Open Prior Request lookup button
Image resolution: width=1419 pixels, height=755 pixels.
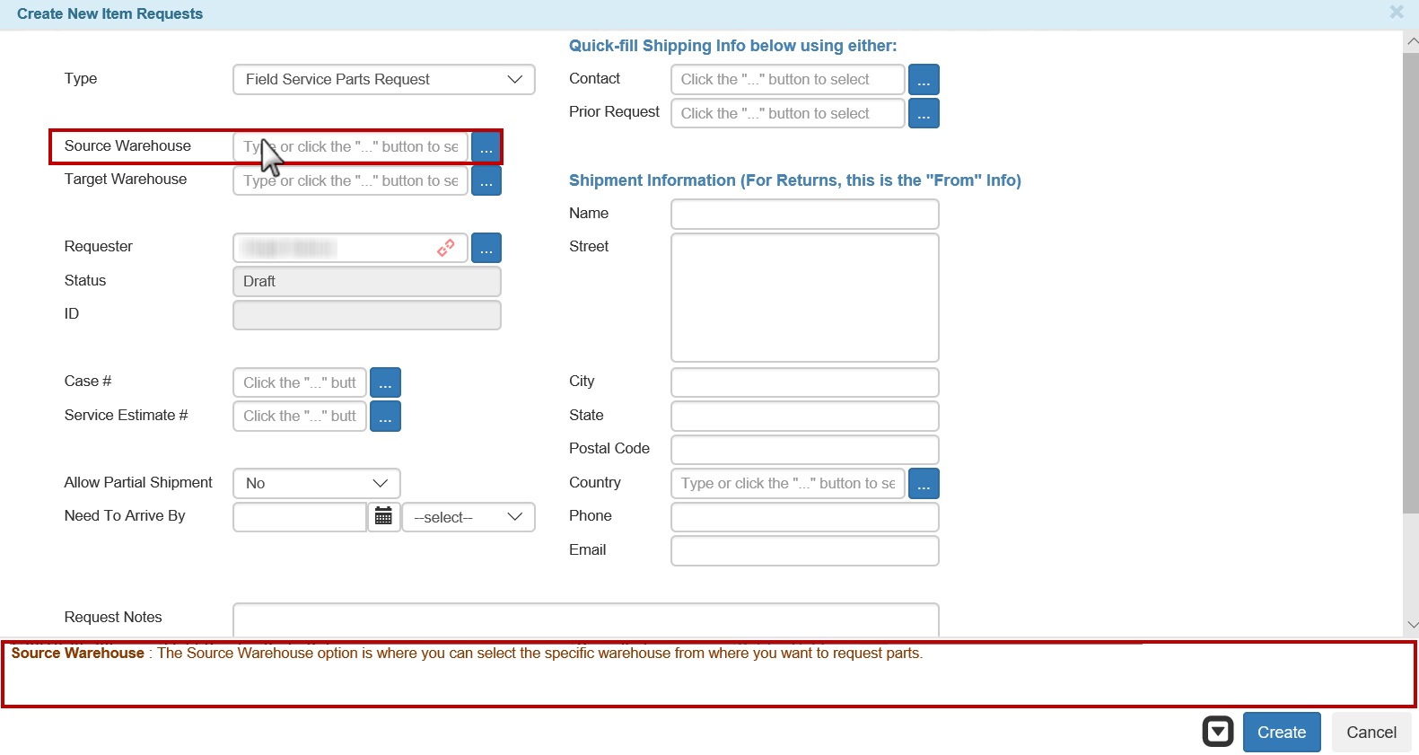pyautogui.click(x=923, y=114)
